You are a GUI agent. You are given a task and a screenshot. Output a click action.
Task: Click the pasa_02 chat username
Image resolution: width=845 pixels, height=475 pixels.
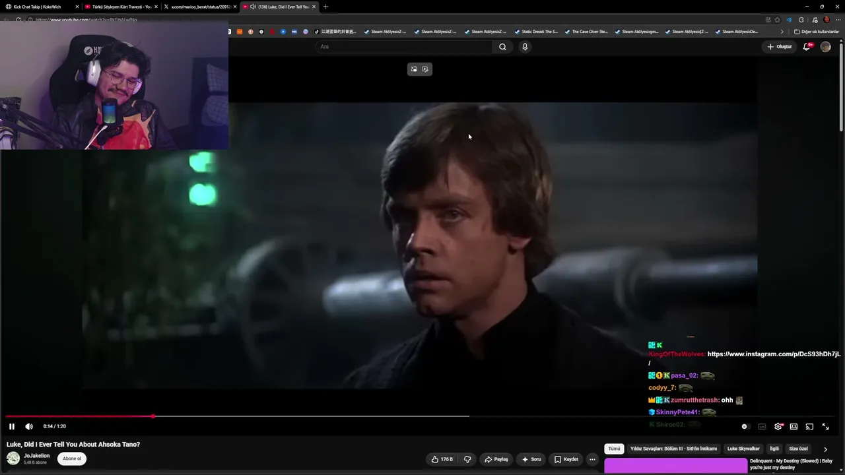tap(685, 375)
